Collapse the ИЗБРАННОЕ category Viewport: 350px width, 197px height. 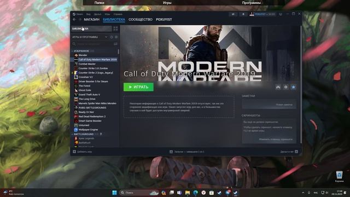[x=72, y=51]
